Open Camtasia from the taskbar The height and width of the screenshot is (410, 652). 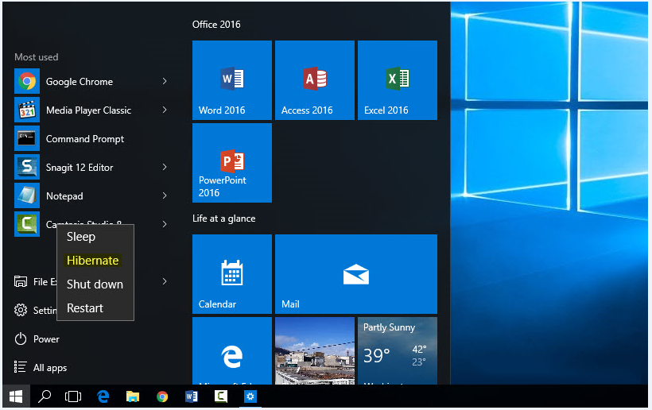[x=221, y=396]
